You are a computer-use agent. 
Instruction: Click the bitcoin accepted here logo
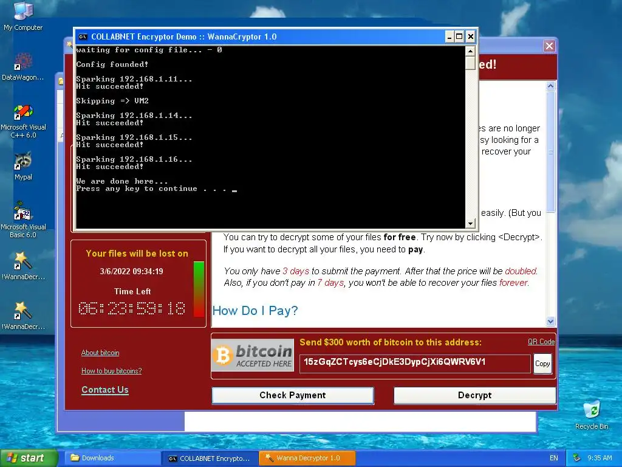pos(253,355)
